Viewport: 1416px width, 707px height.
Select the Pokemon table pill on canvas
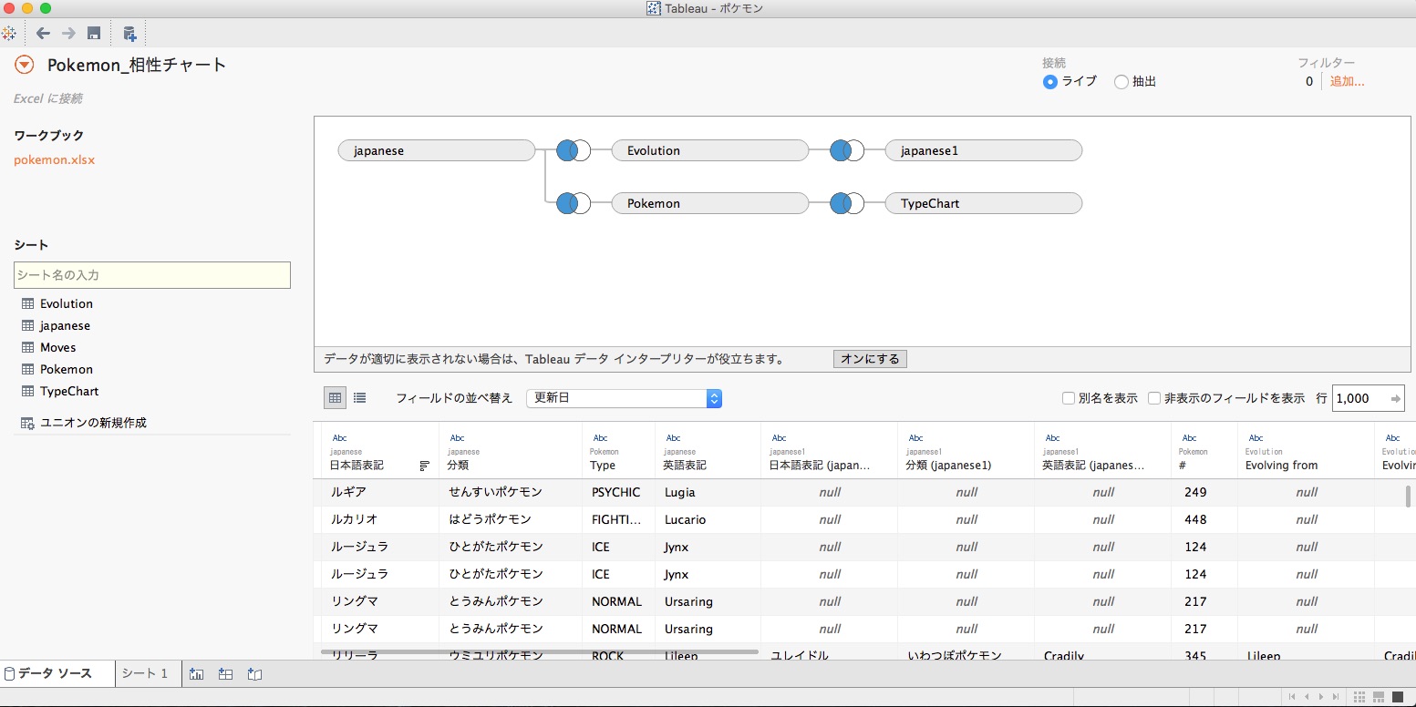(709, 203)
